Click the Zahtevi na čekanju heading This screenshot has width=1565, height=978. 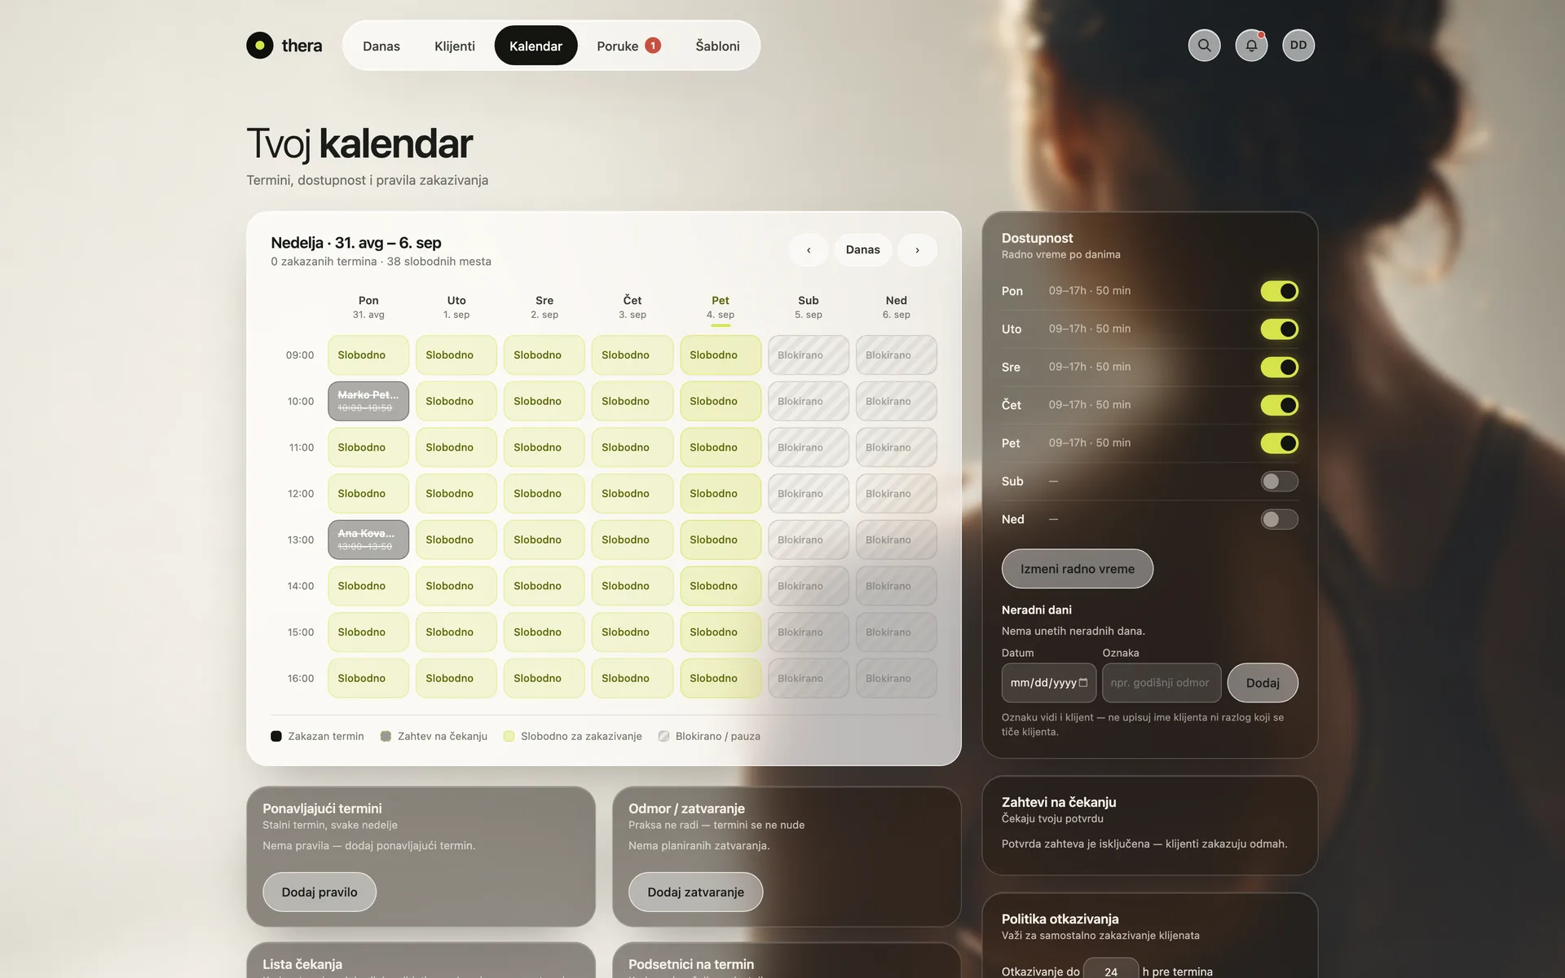coord(1059,802)
